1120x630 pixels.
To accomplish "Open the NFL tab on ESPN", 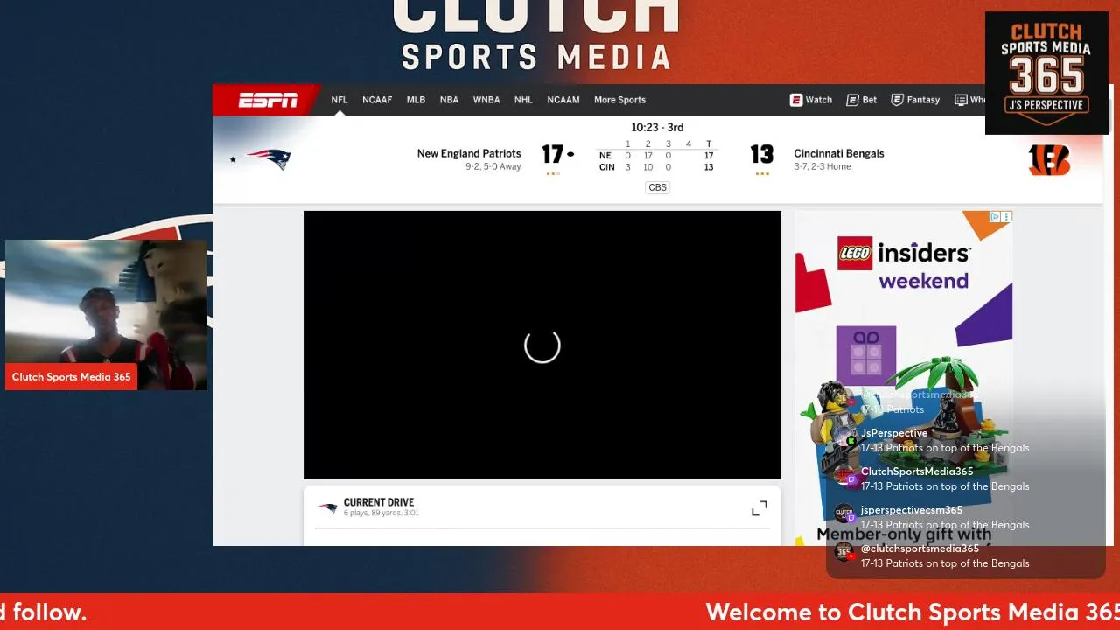I will (339, 100).
